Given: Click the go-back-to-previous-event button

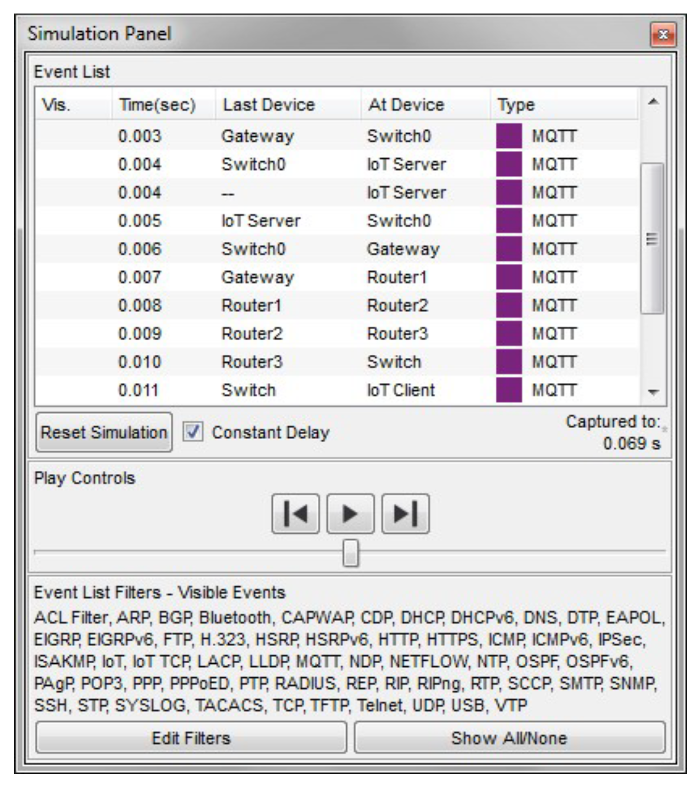Looking at the screenshot, I should [x=295, y=514].
